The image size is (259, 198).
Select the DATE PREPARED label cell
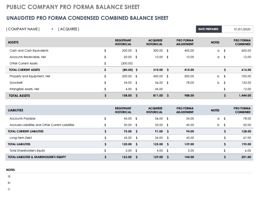point(208,29)
